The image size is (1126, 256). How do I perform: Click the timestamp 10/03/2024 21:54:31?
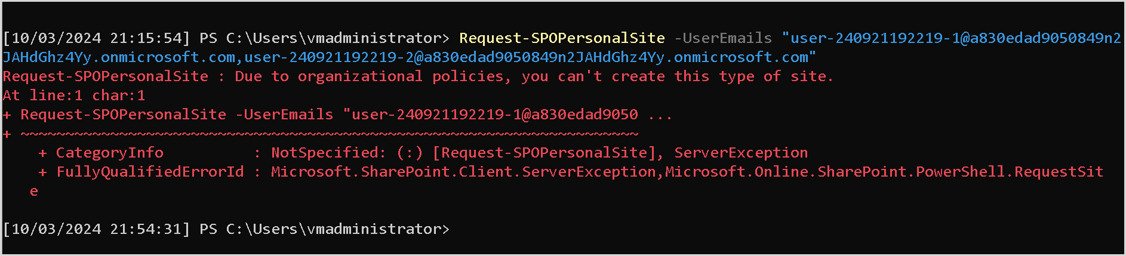pyautogui.click(x=97, y=229)
